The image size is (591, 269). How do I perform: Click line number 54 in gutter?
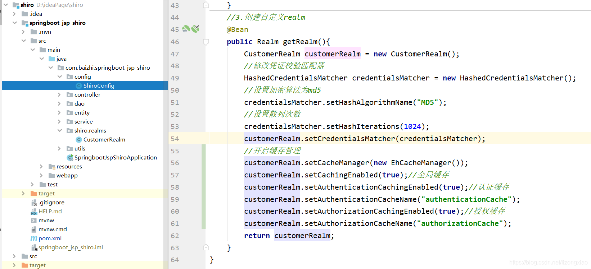tap(175, 139)
